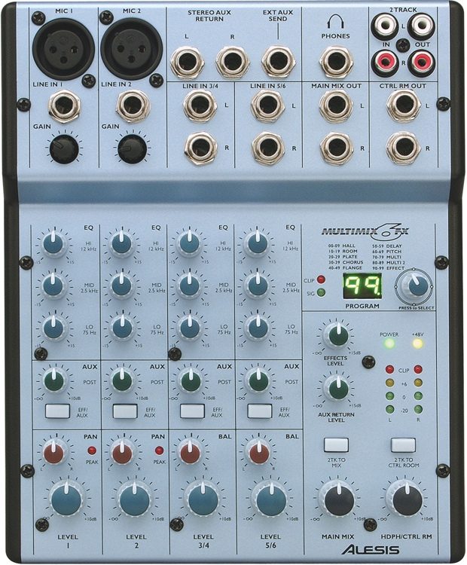The height and width of the screenshot is (565, 467).
Task: Click the PROGRAM select knob
Action: point(415,287)
